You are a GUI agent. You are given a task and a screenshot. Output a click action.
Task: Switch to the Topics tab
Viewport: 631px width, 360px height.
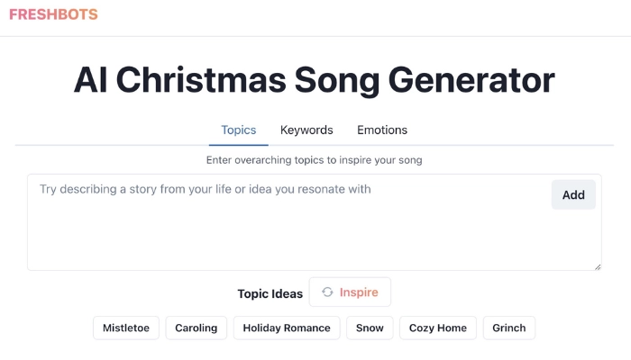239,130
